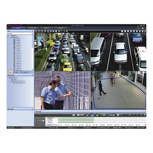Click the blue home icon in video toolbar
Screen dimensions: 153x153
click(x=51, y=31)
